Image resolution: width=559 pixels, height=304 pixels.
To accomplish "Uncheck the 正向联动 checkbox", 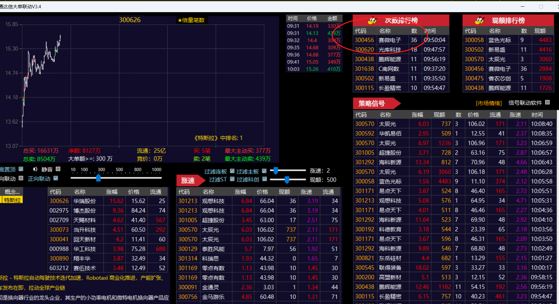I will click(x=56, y=178).
